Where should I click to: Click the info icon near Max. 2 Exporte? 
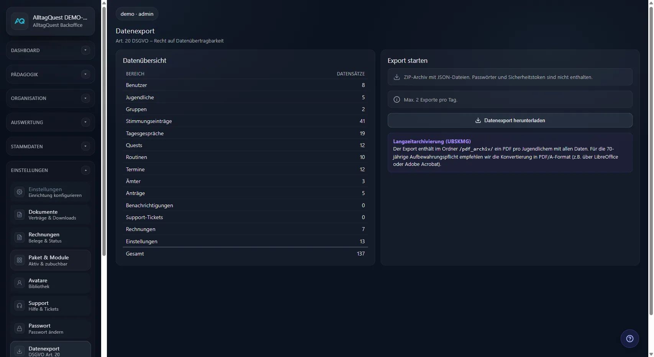(x=396, y=99)
